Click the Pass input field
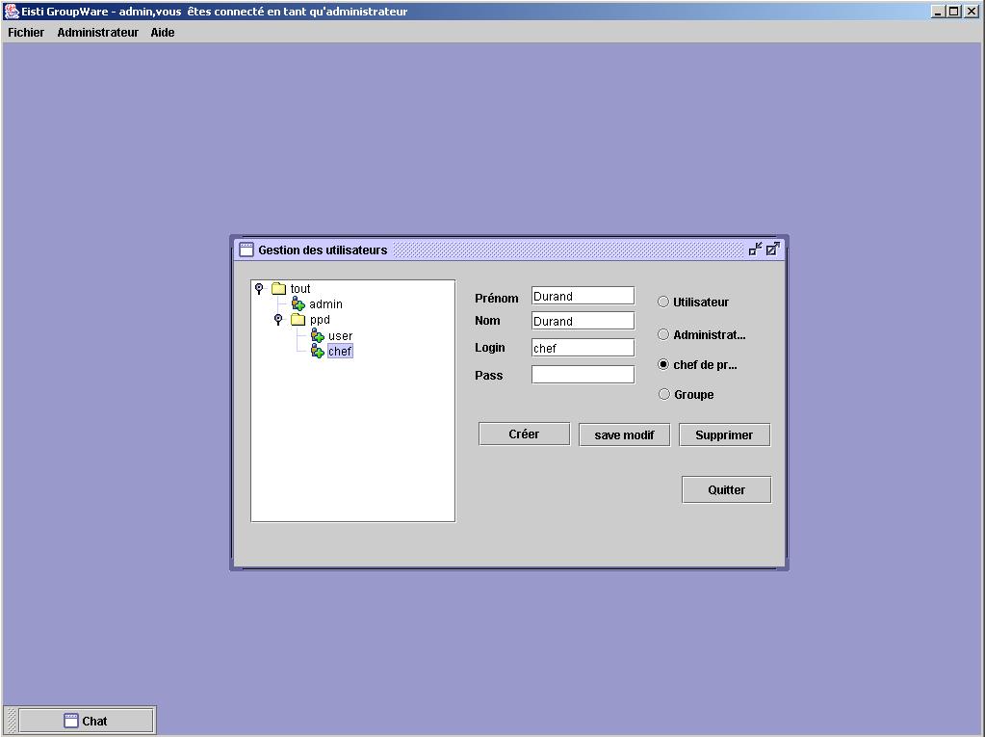The image size is (985, 737). click(583, 375)
